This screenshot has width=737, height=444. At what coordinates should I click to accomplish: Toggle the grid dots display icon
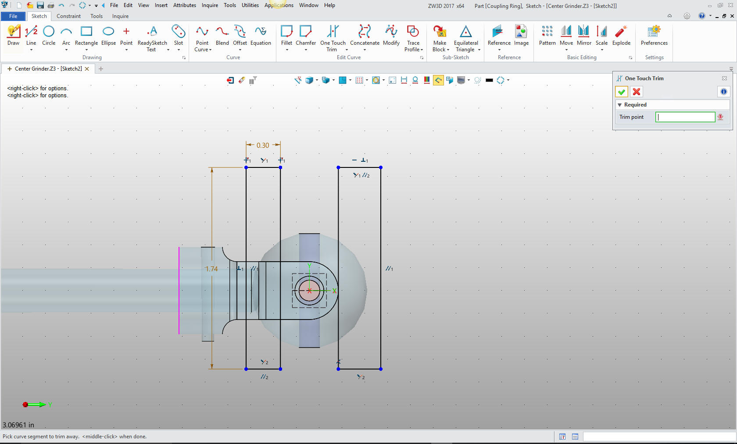359,80
